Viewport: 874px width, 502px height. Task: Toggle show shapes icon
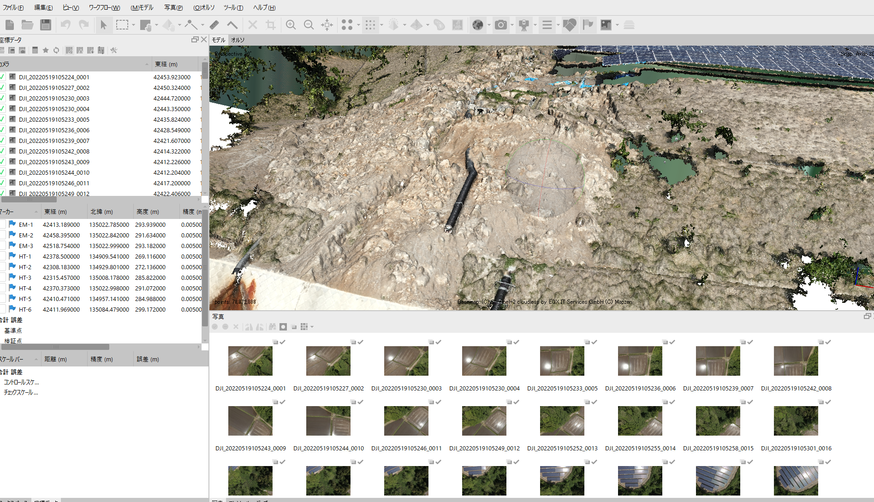coord(570,25)
